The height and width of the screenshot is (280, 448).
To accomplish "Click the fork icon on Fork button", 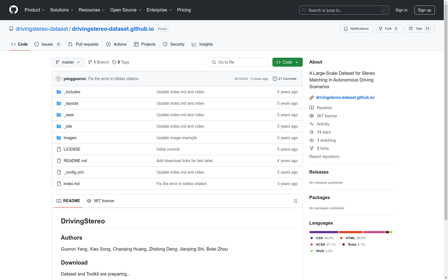I will [x=381, y=29].
